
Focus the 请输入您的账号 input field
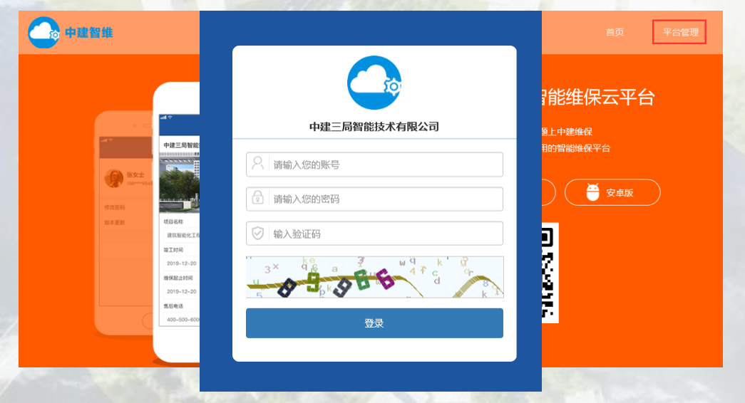pyautogui.click(x=385, y=164)
